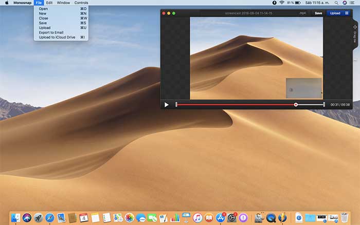
Task: Click the video preview frame
Action: click(256, 58)
